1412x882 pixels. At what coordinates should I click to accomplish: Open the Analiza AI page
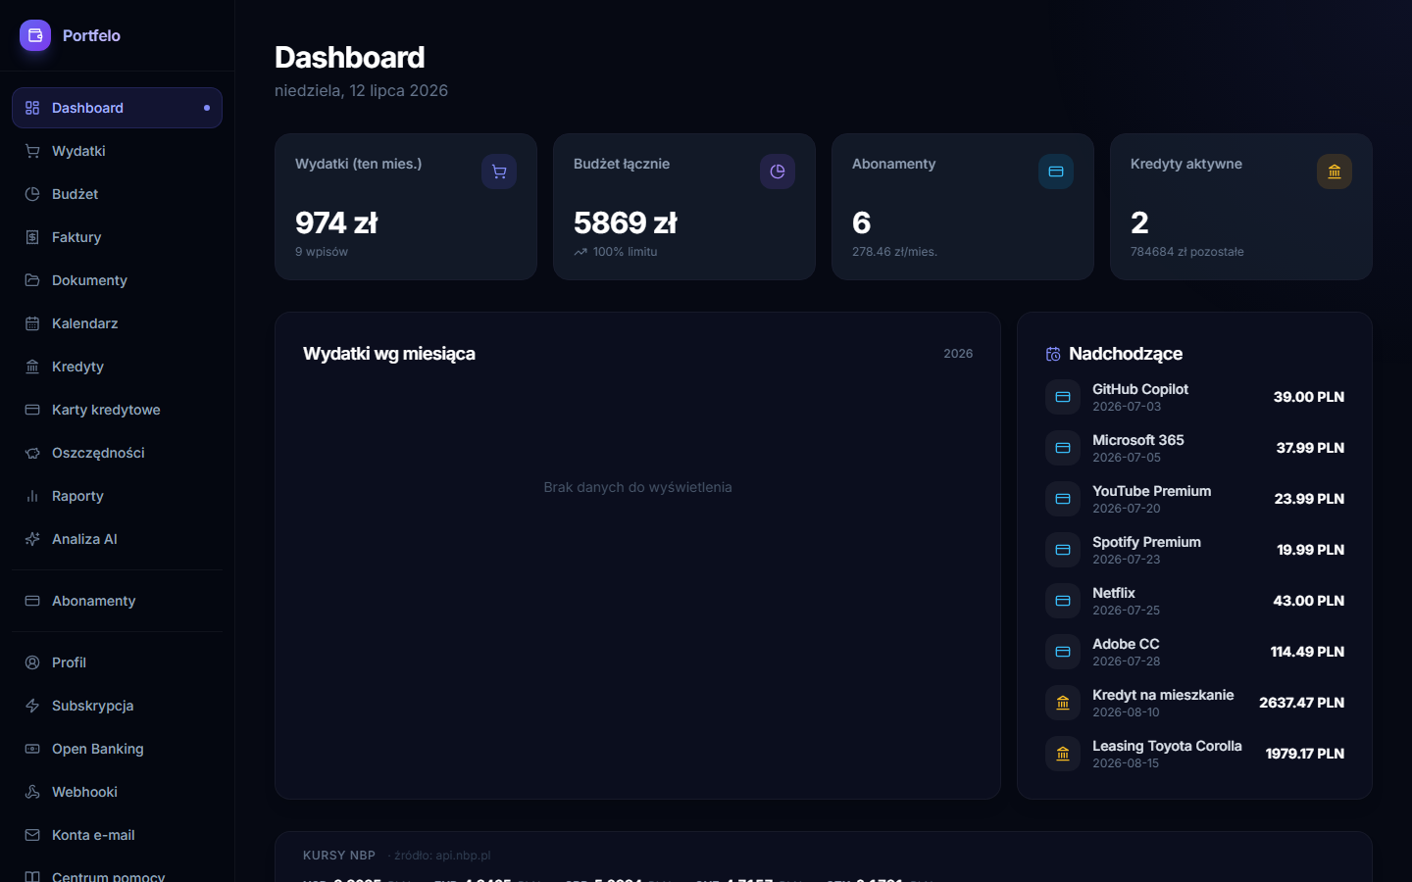[117, 539]
